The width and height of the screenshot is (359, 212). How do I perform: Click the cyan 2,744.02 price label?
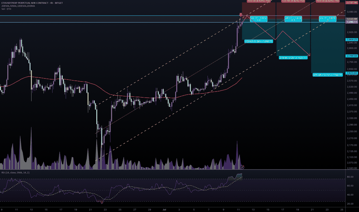[x=351, y=56]
